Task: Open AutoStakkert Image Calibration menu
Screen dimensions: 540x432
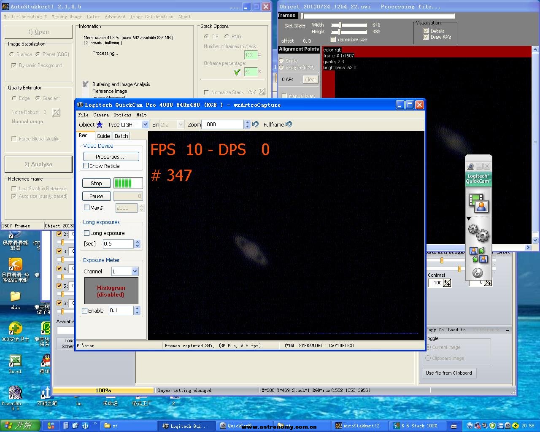Action: [151, 17]
